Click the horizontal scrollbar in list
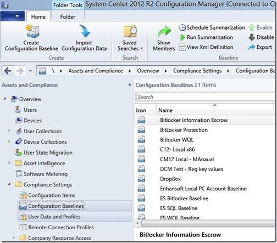The image size is (277, 243). [x=208, y=223]
